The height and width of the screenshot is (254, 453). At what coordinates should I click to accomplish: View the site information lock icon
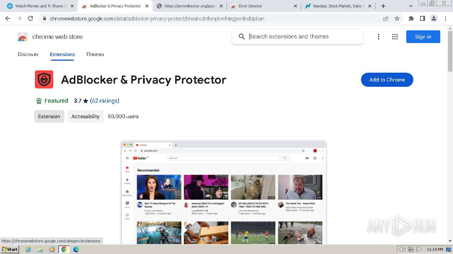click(44, 18)
